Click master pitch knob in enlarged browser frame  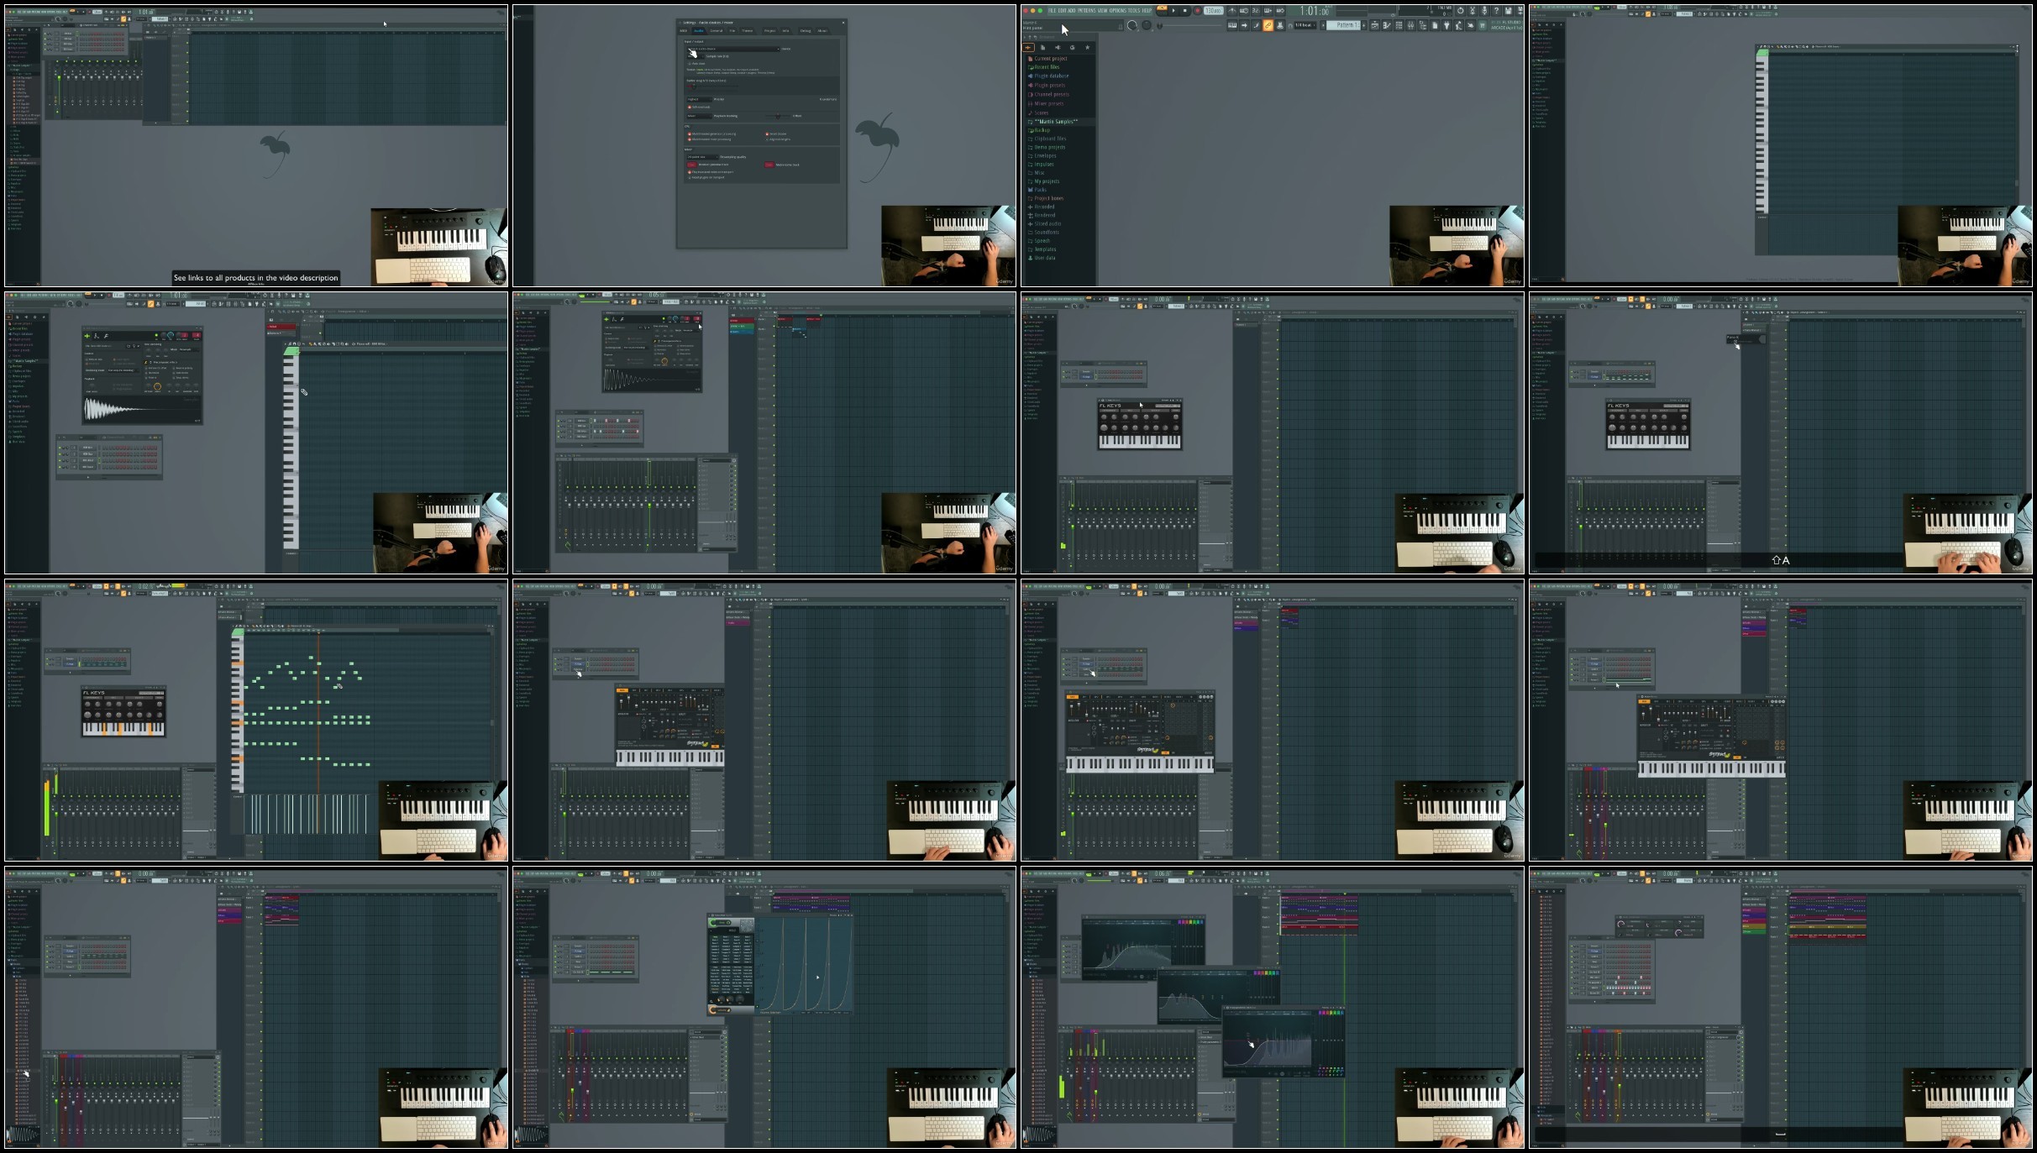coord(1147,25)
